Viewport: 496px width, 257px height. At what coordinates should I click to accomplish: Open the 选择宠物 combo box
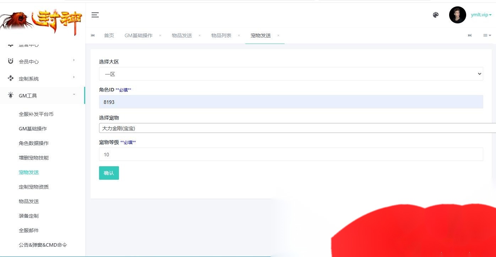tap(298, 128)
